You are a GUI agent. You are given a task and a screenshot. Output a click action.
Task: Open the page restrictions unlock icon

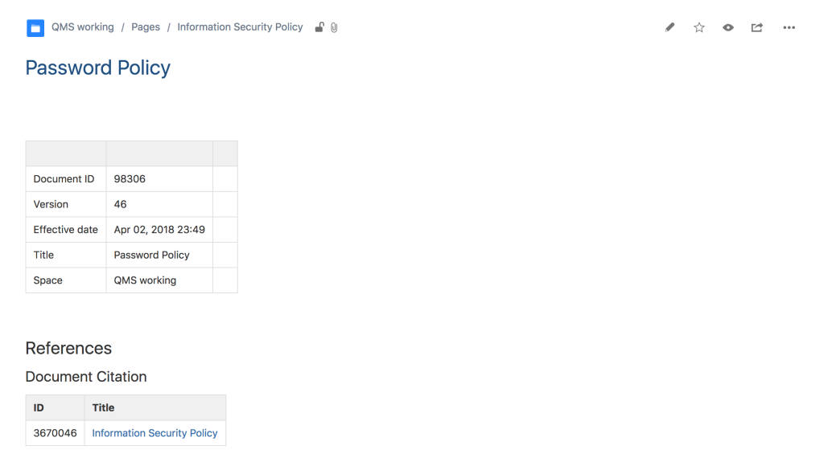319,27
